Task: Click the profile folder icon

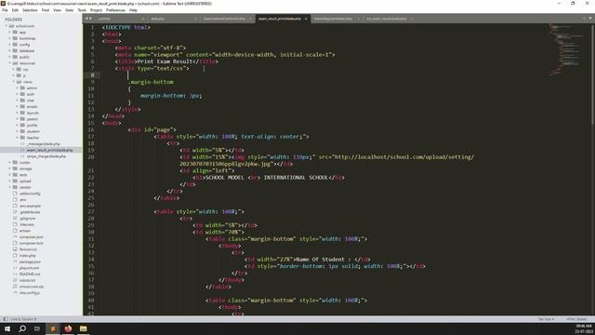Action: [22, 126]
